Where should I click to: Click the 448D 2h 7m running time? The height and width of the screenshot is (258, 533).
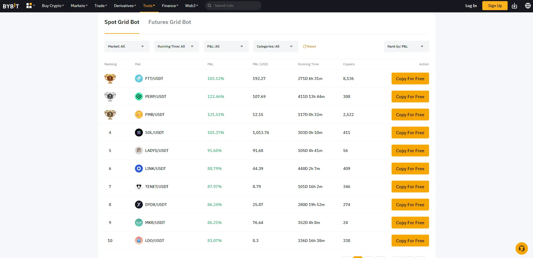tap(309, 169)
